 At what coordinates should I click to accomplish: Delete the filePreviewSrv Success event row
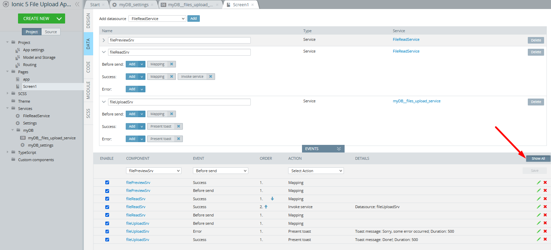pos(545,182)
